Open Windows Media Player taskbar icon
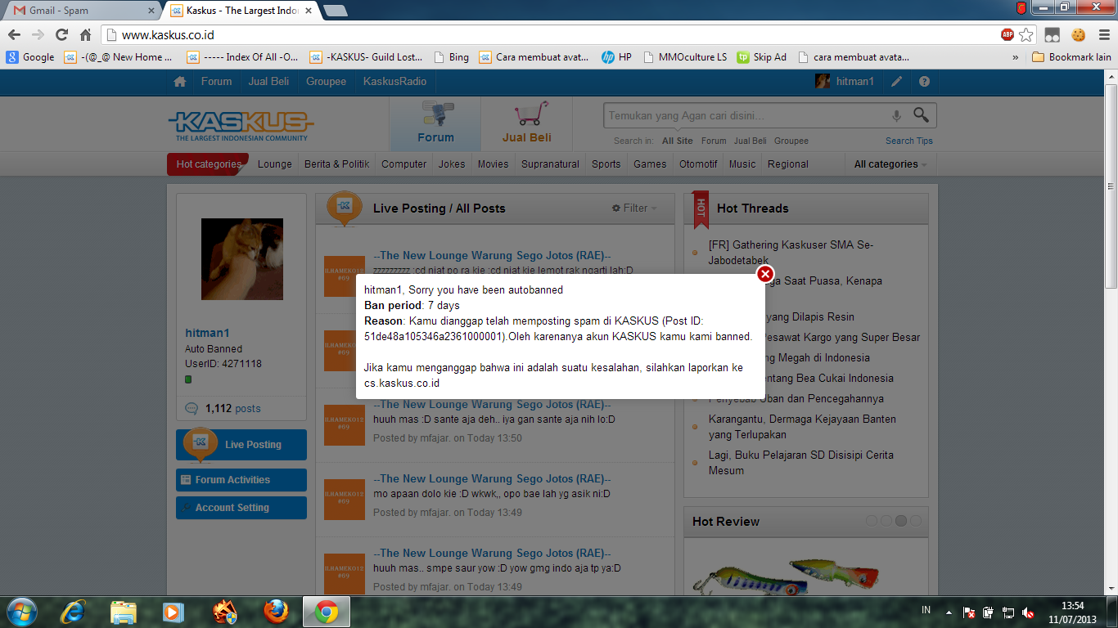 [173, 612]
